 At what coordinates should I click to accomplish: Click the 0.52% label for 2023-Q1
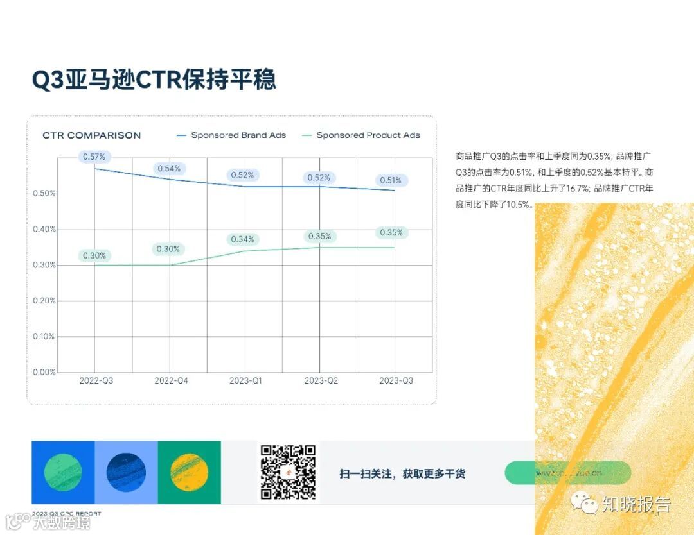pos(242,175)
